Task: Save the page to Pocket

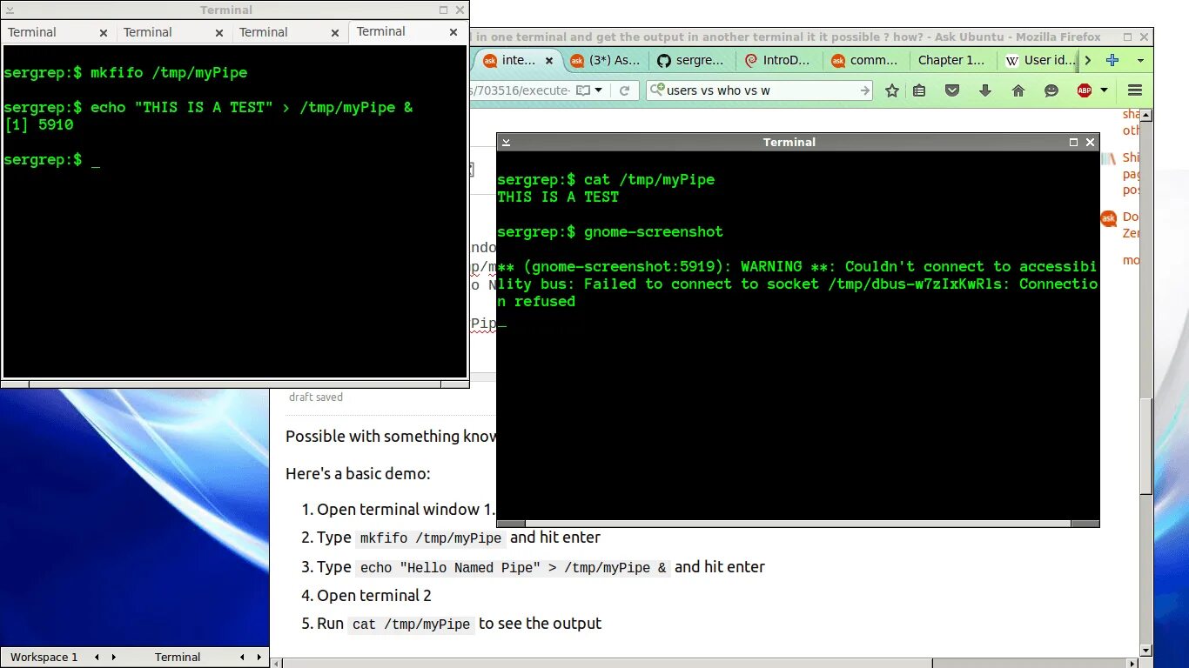Action: click(x=952, y=90)
